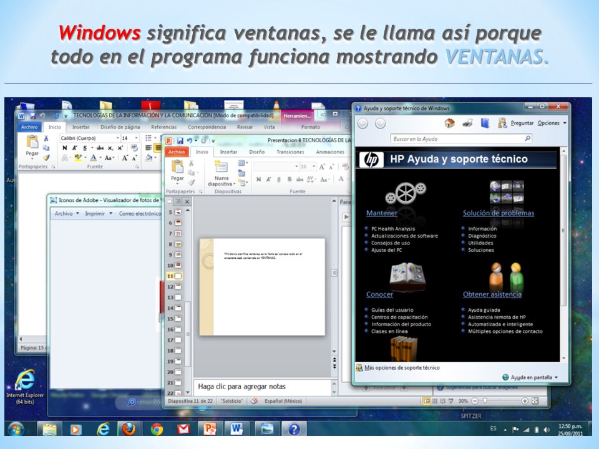Viewport: 599px width, 449px height.
Task: Click the yellow text highlight color icon in Word
Action: (78, 157)
